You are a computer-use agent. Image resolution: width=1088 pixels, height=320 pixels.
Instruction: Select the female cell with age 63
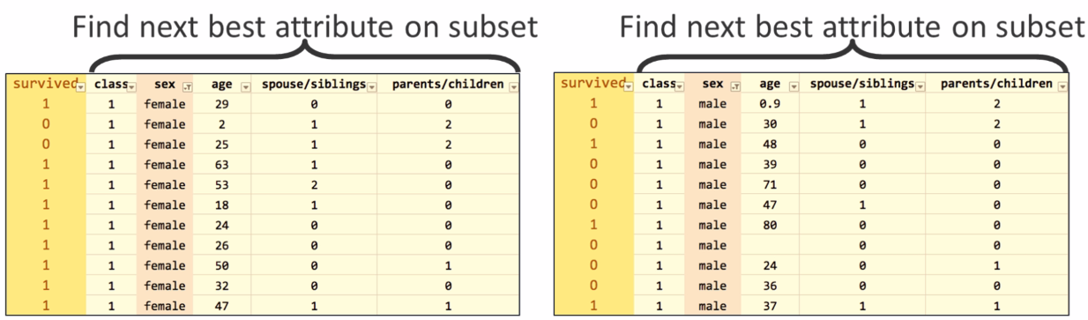pos(222,165)
